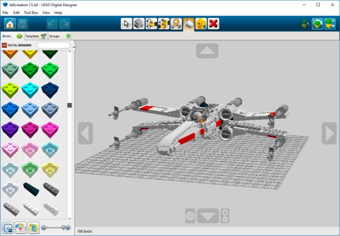Select the red X Delete tool

pos(213,24)
